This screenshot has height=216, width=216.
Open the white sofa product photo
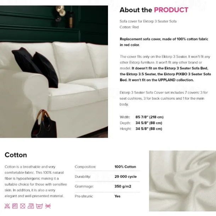[x=54, y=72]
